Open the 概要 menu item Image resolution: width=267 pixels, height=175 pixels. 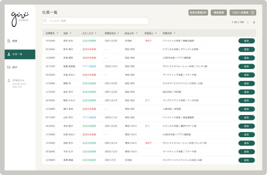pos(15,41)
